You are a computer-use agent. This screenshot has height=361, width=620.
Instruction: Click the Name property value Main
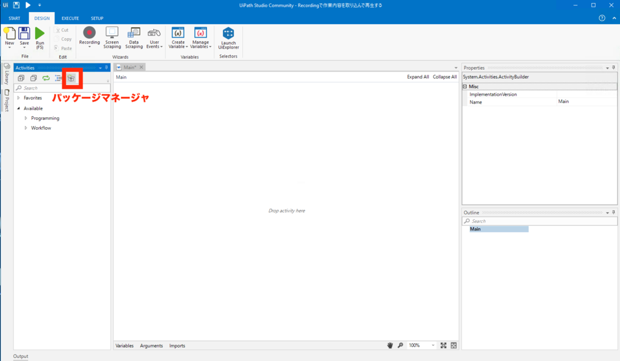click(586, 102)
